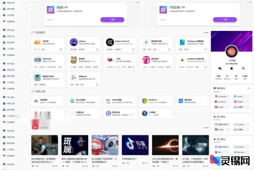Viewport: 254px width, 170px height.
Task: Click the webstack stacked-layers icon
Action: pyautogui.click(x=182, y=60)
